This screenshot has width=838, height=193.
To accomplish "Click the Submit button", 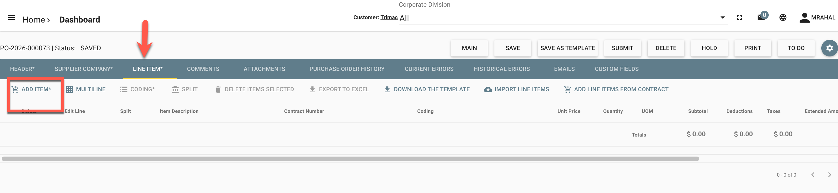I will 622,48.
